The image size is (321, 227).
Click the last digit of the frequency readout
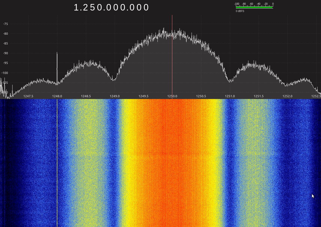146,7
